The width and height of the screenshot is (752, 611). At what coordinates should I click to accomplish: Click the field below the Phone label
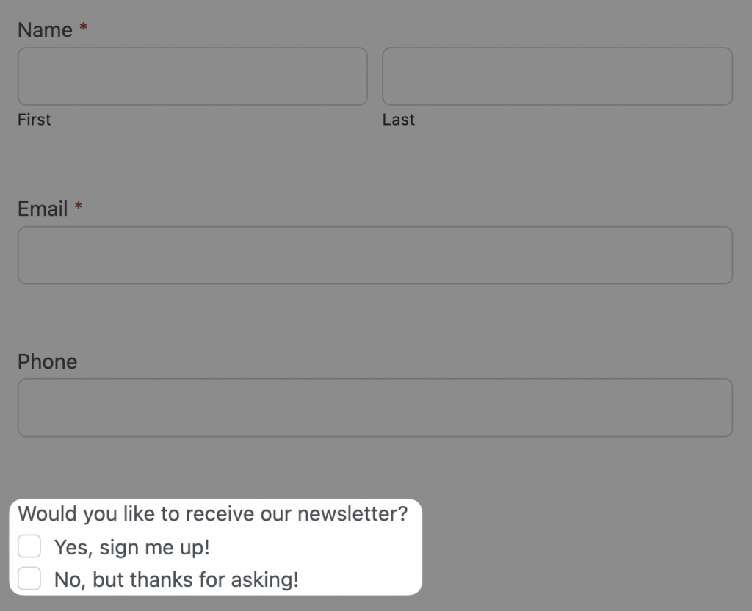pos(375,408)
